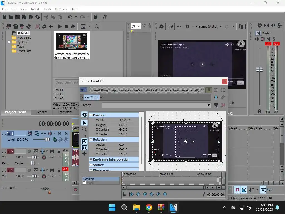This screenshot has width=285, height=214.
Task: Save the Pan/Crop preset with disk icon
Action: click(x=216, y=105)
